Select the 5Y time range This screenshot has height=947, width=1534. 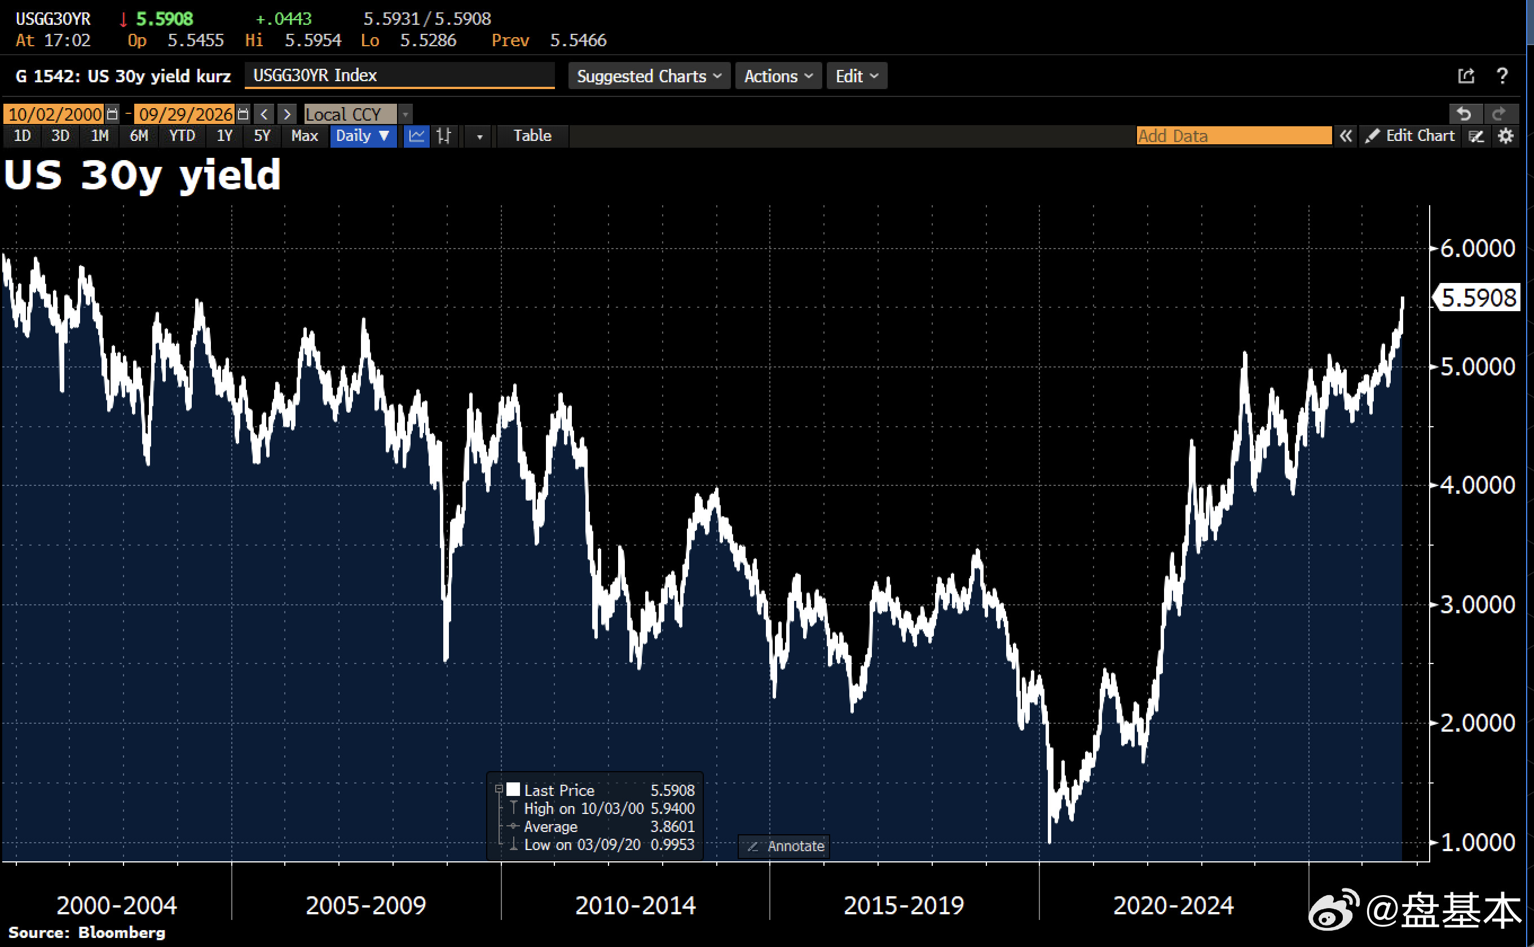click(262, 136)
